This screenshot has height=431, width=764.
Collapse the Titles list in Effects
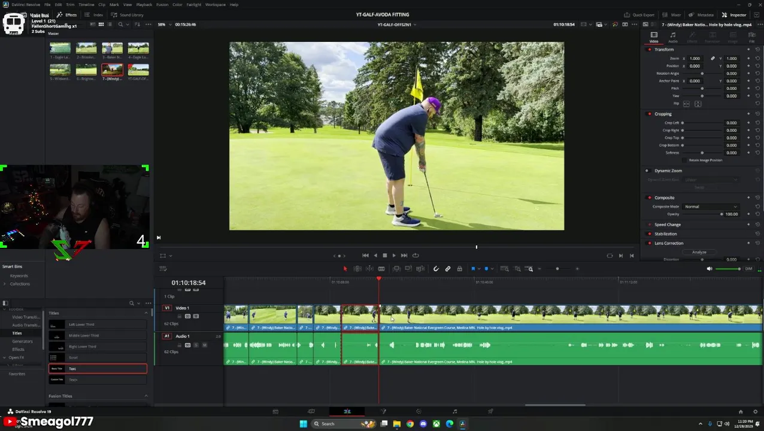[145, 313]
